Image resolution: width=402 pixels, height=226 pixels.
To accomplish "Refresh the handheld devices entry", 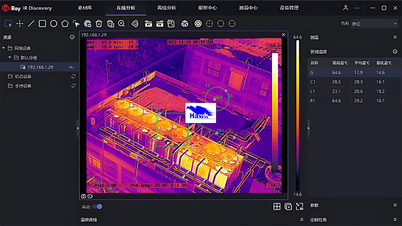I will (x=73, y=86).
